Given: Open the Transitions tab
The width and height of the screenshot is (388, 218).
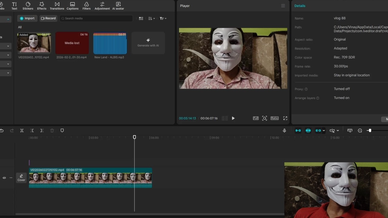Looking at the screenshot, I should tap(57, 6).
